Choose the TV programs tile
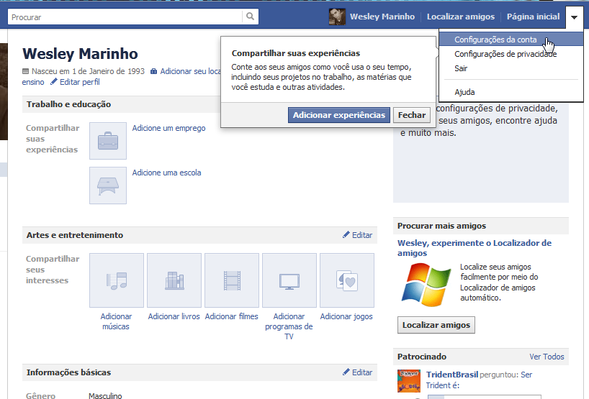 click(289, 280)
